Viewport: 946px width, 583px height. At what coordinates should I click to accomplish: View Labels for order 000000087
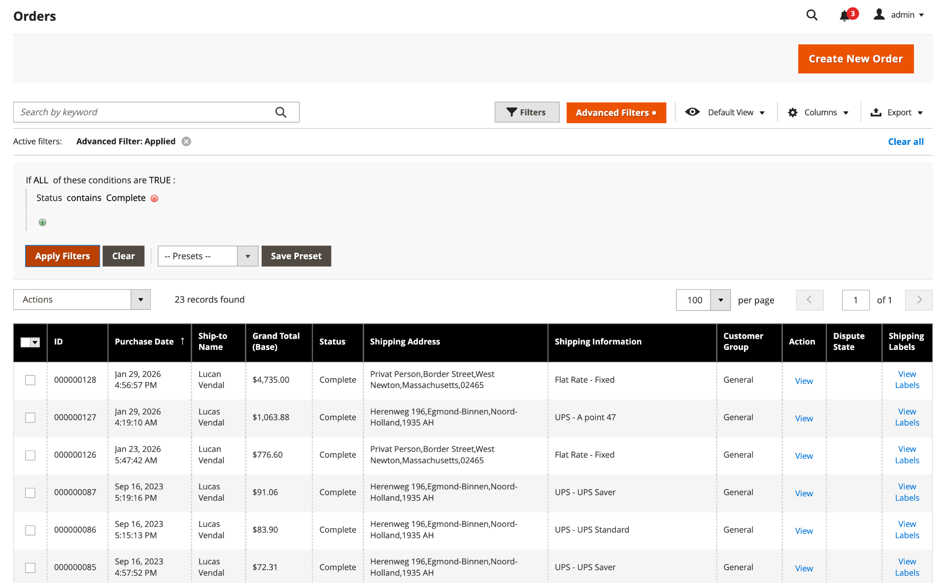click(x=907, y=492)
